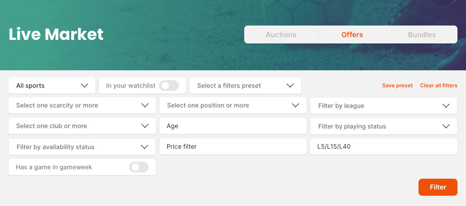Click the availability status chevron arrow
The width and height of the screenshot is (466, 206).
click(144, 147)
